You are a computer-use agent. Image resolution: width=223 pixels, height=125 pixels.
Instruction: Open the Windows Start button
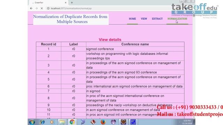32,122
